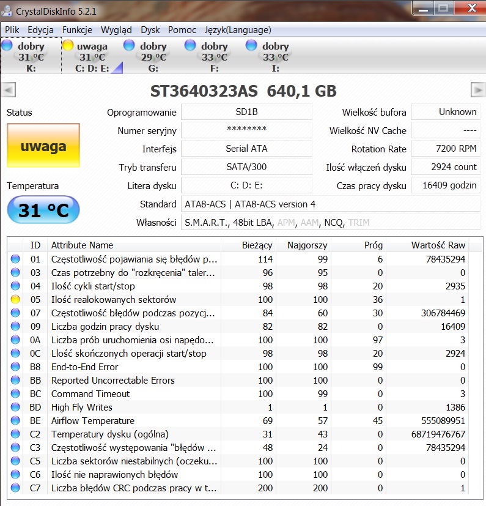The image size is (486, 506).
Task: Click the status orb of attribute C5
Action: pos(15,461)
